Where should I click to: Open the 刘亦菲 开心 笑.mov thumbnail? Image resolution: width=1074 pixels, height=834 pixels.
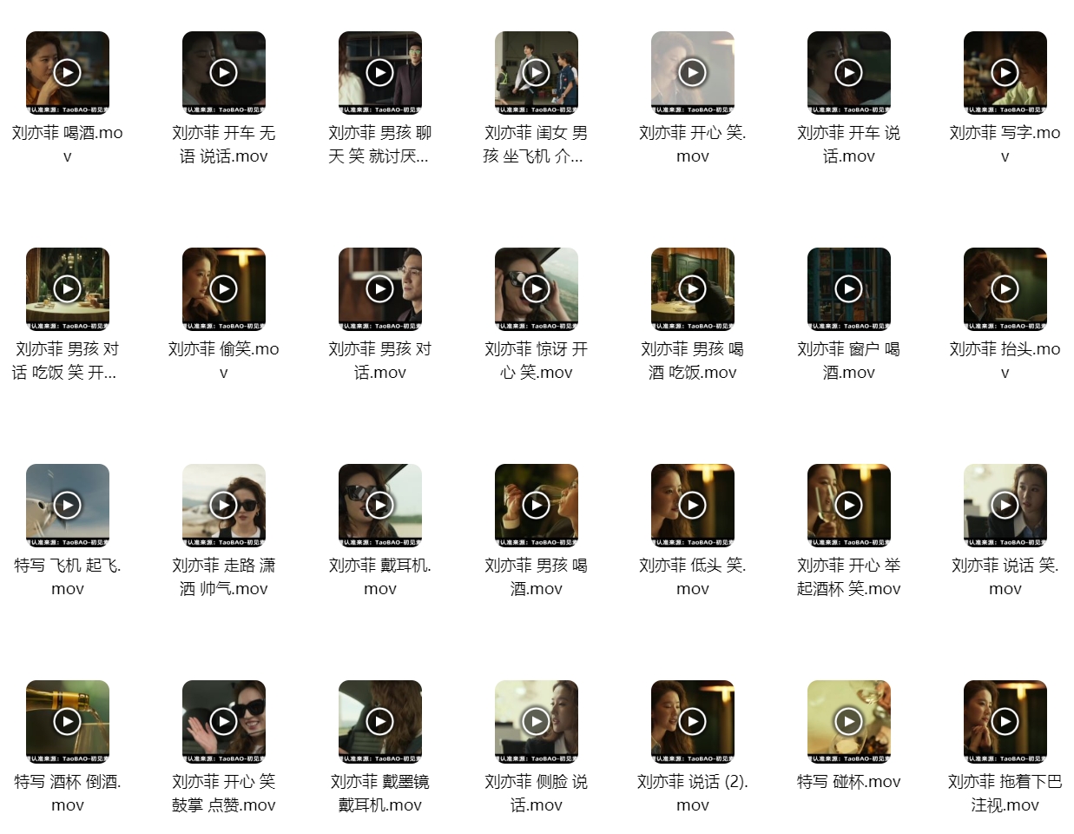[x=693, y=73]
